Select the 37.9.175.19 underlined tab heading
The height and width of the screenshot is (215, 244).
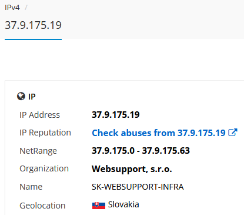(x=33, y=25)
